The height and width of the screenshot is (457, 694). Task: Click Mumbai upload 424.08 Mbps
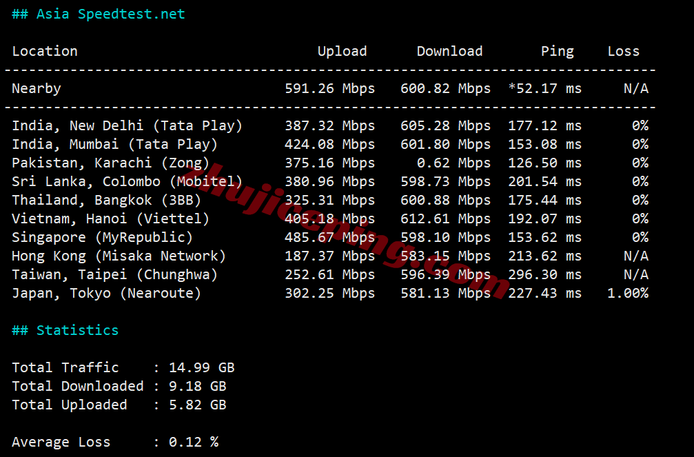coord(329,144)
